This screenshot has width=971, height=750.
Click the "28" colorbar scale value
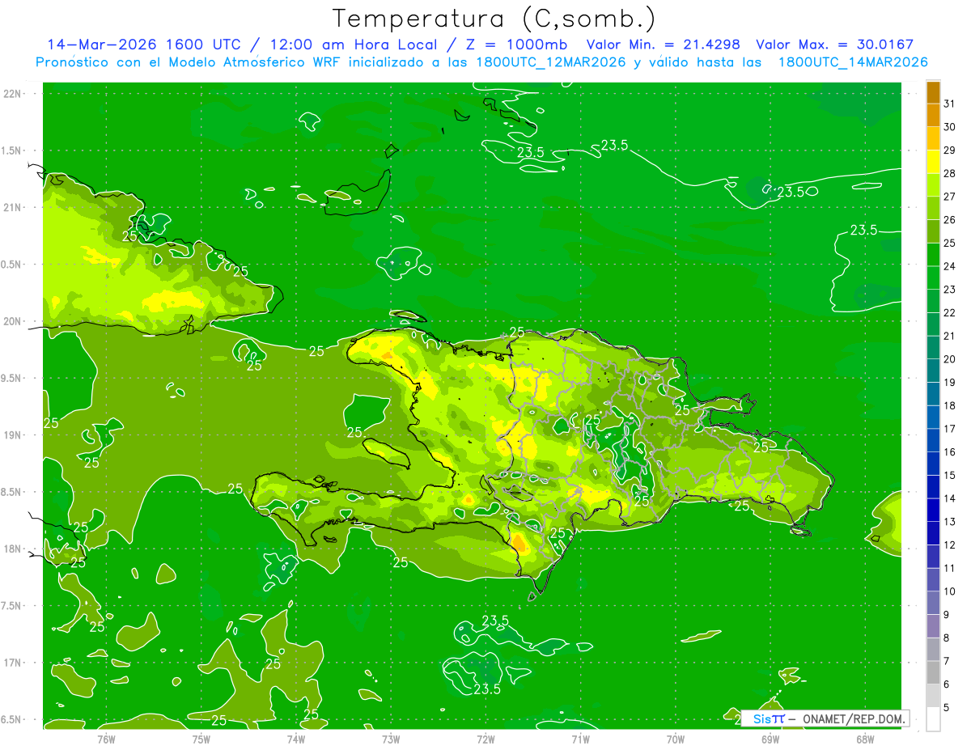pos(950,173)
